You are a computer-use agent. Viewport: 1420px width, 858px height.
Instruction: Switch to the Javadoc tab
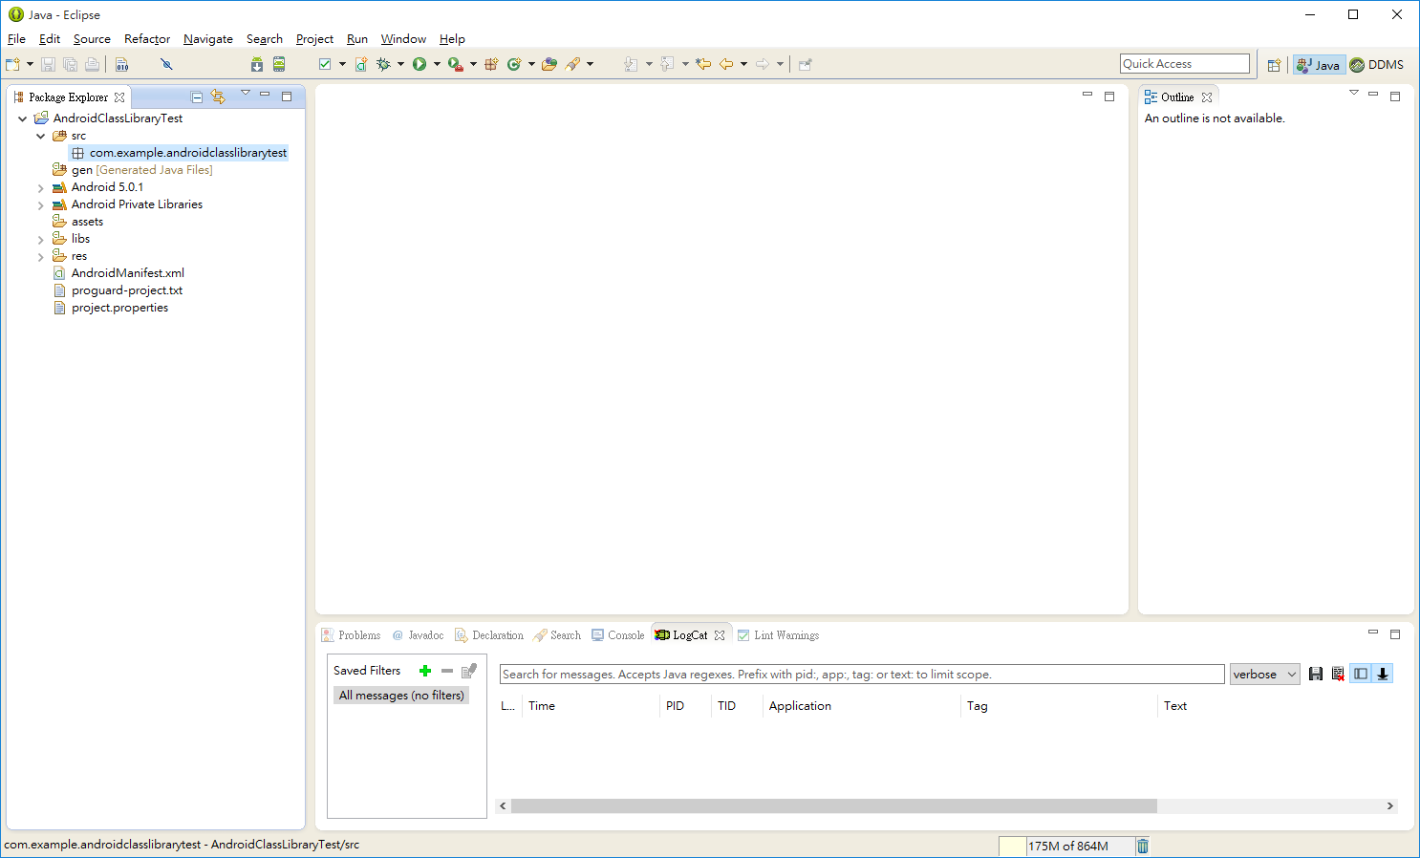click(418, 635)
